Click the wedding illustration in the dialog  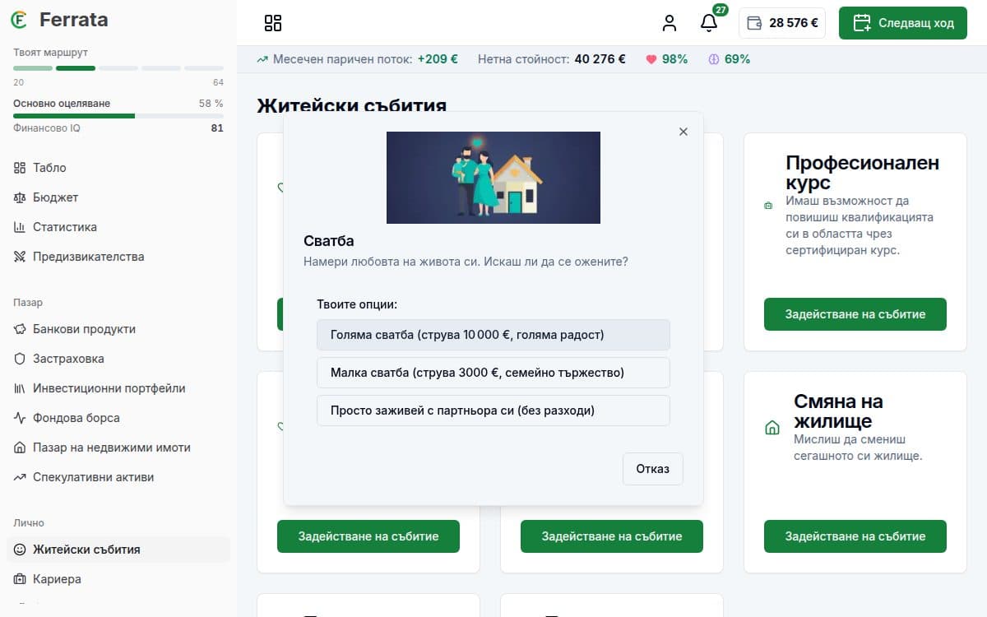(x=493, y=178)
